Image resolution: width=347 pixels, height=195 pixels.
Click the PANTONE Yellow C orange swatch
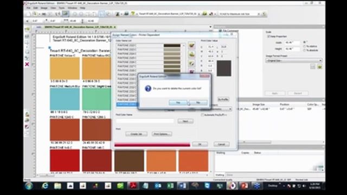click(x=65, y=68)
